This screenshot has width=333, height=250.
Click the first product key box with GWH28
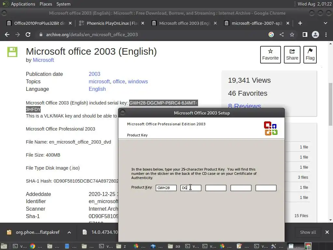click(166, 188)
